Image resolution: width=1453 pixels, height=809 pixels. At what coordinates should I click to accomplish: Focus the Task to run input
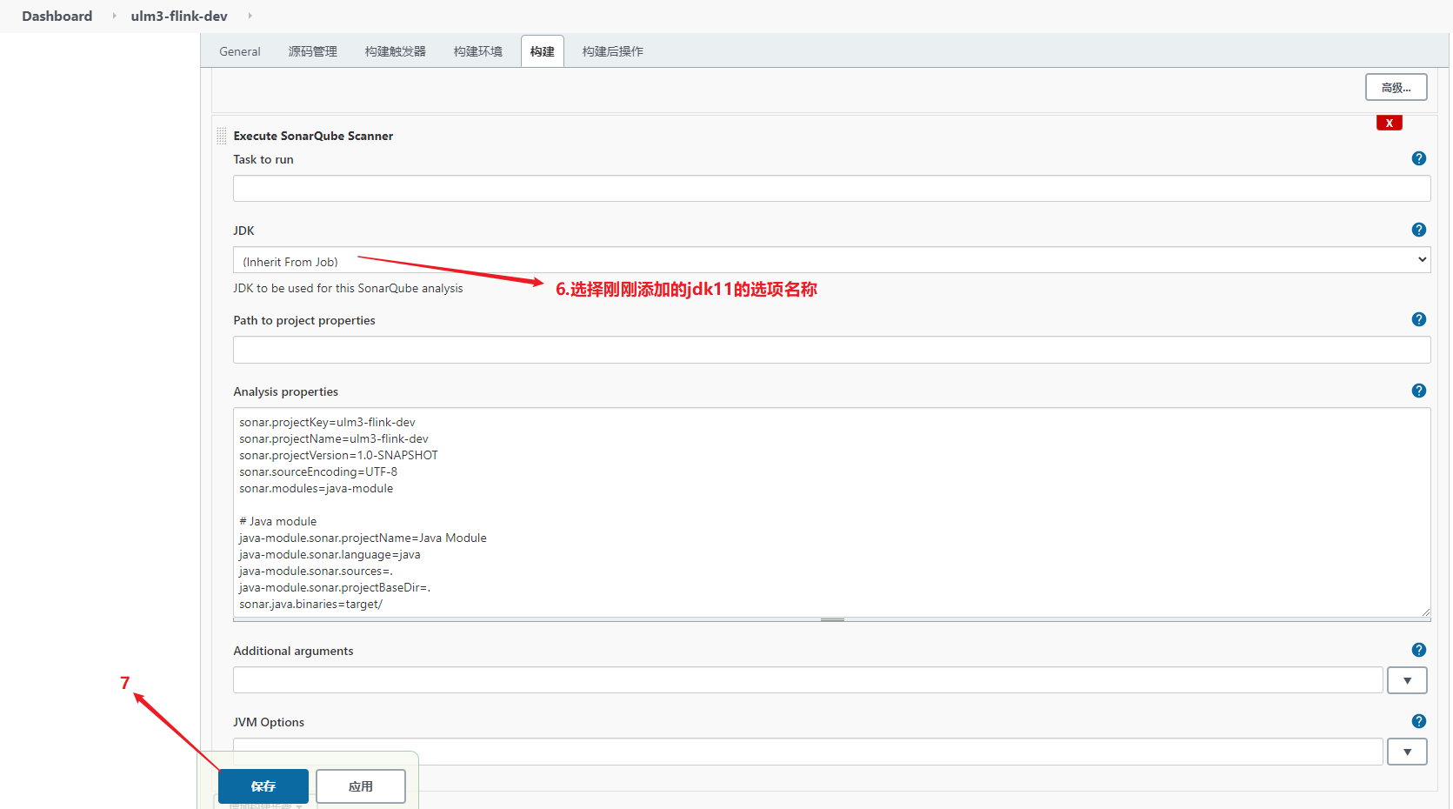click(831, 189)
